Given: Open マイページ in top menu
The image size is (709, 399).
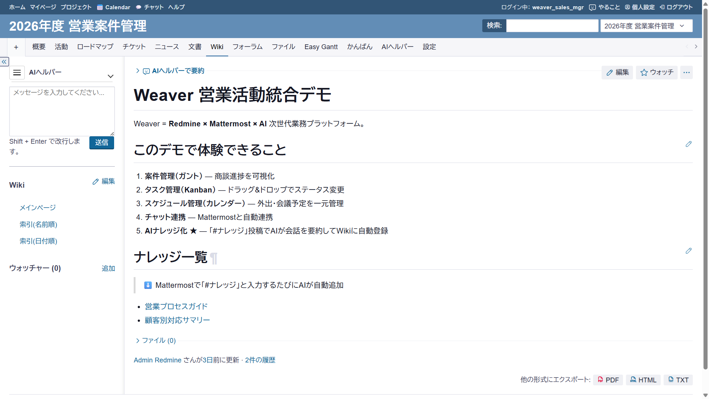Looking at the screenshot, I should (x=43, y=7).
